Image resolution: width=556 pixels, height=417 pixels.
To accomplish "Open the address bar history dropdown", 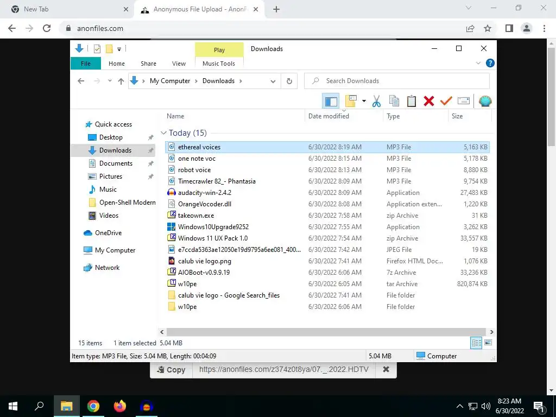I will (x=273, y=81).
